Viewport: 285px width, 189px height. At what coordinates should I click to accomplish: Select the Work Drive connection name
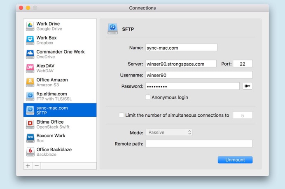[x=48, y=24]
